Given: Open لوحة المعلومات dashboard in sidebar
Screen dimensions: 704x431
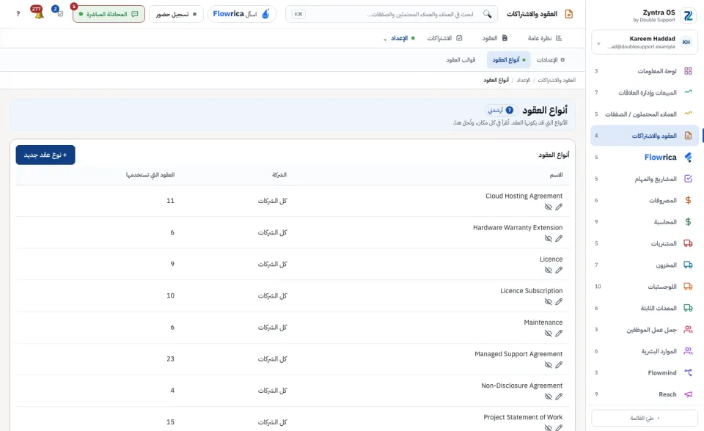Looking at the screenshot, I should pyautogui.click(x=645, y=71).
